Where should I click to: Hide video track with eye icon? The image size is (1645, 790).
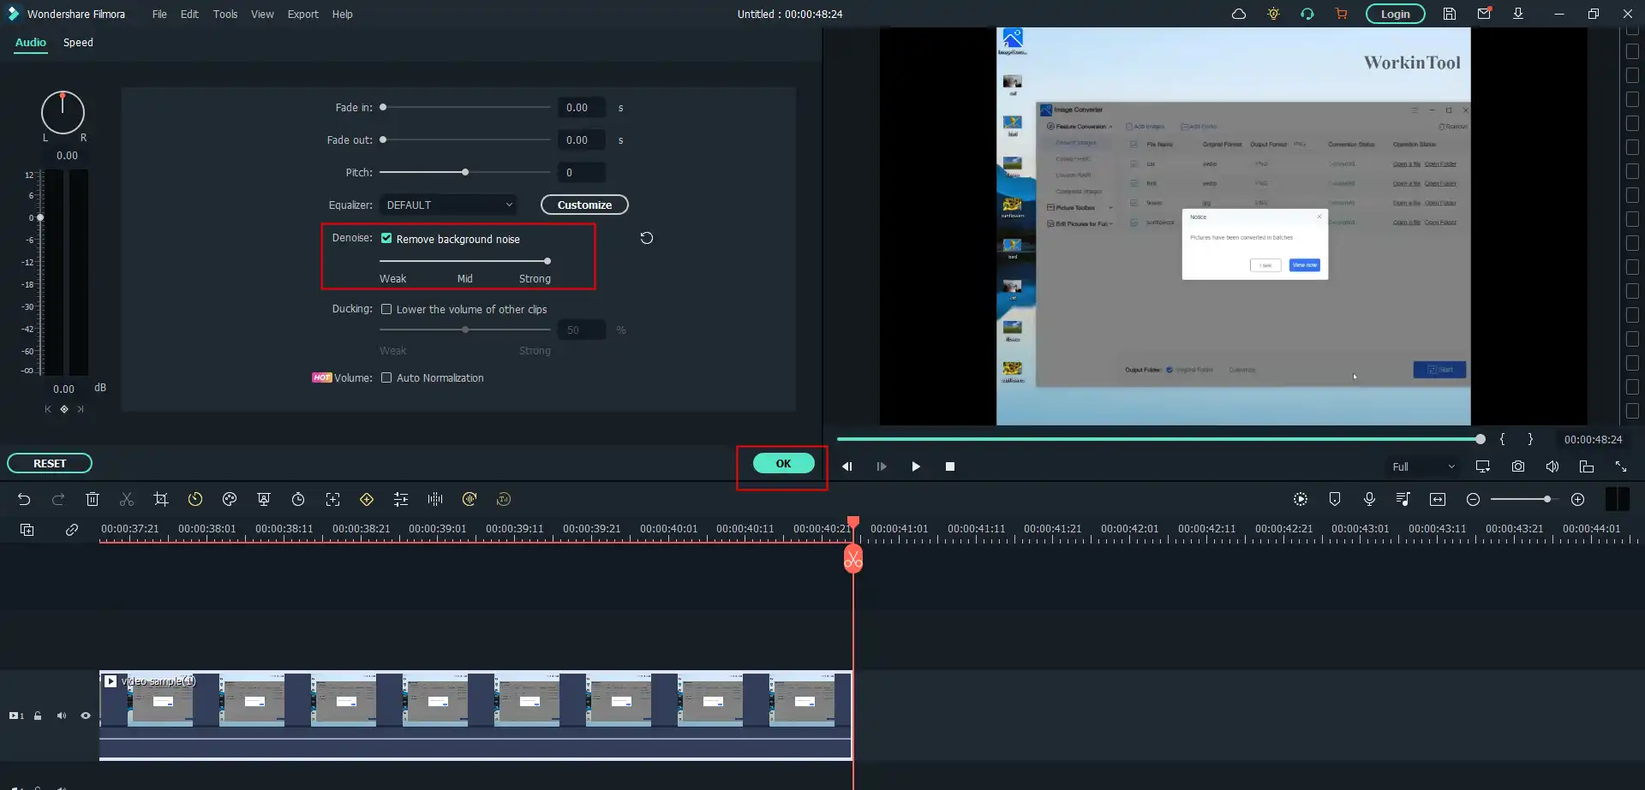pyautogui.click(x=86, y=716)
